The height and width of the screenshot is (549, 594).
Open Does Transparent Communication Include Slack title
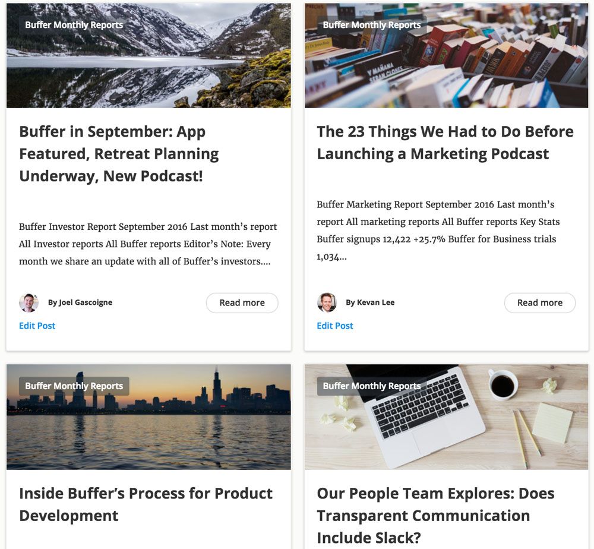[435, 515]
